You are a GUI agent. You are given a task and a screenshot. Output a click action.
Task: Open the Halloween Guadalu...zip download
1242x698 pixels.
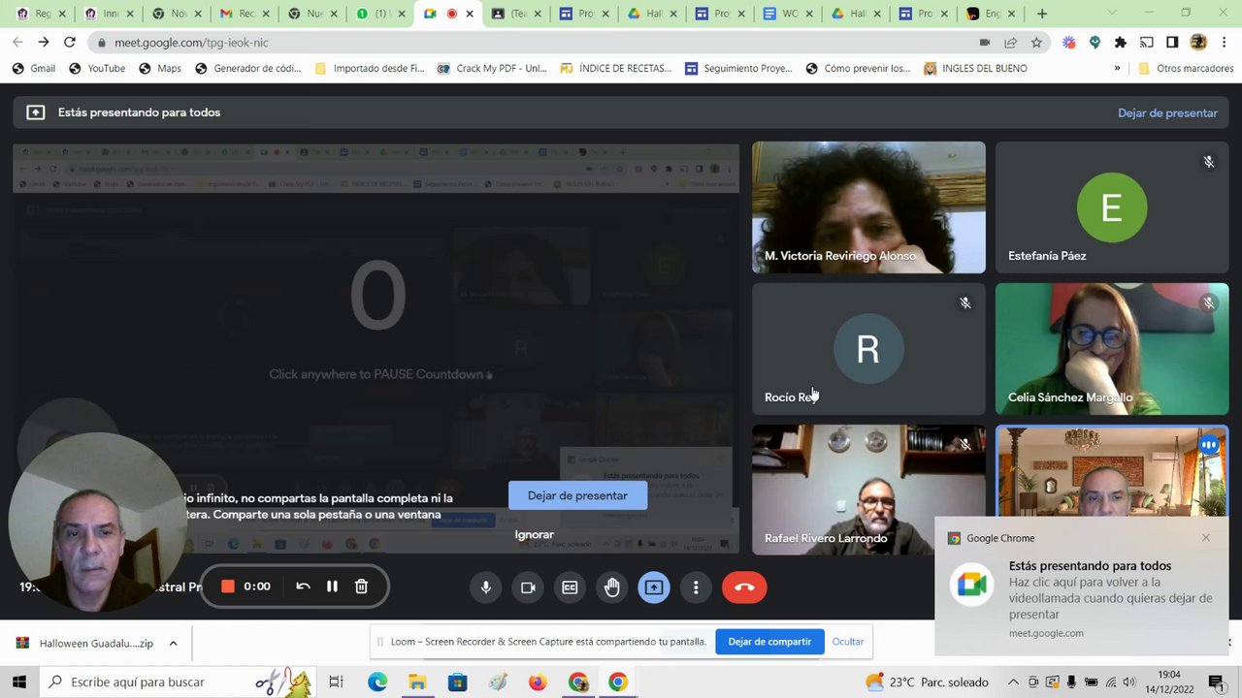coord(84,643)
